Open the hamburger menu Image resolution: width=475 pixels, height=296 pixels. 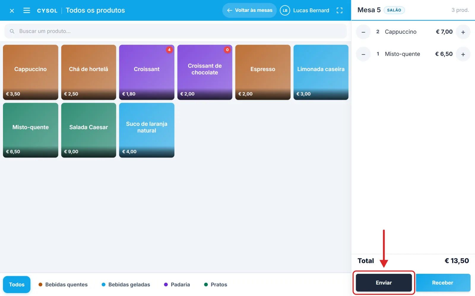27,11
